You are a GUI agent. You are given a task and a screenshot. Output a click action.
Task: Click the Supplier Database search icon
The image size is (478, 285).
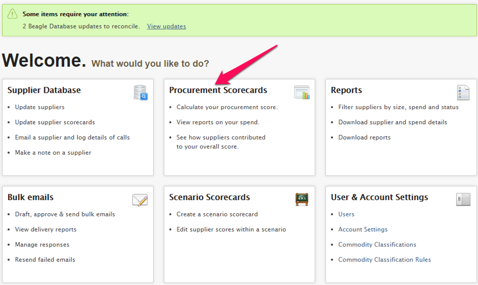(140, 93)
